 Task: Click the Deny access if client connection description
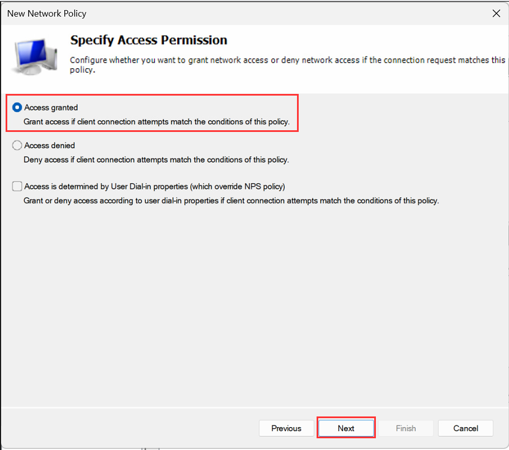pos(156,160)
